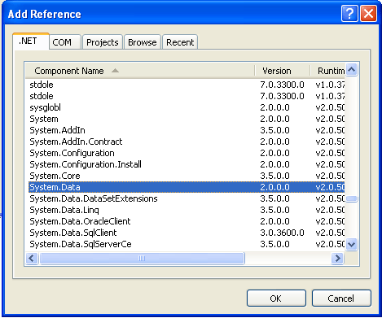382x318 pixels.
Task: Click the Component Name column header
Action: click(140, 71)
